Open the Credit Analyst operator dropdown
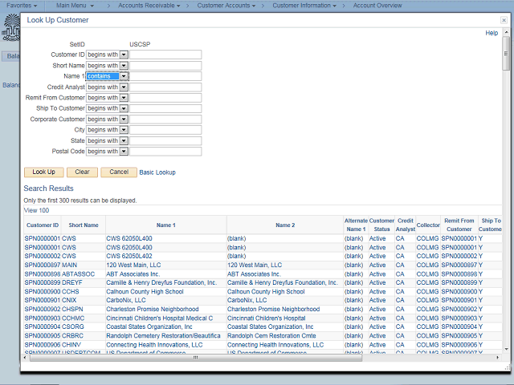Screen dimensions: 514x385 124,87
